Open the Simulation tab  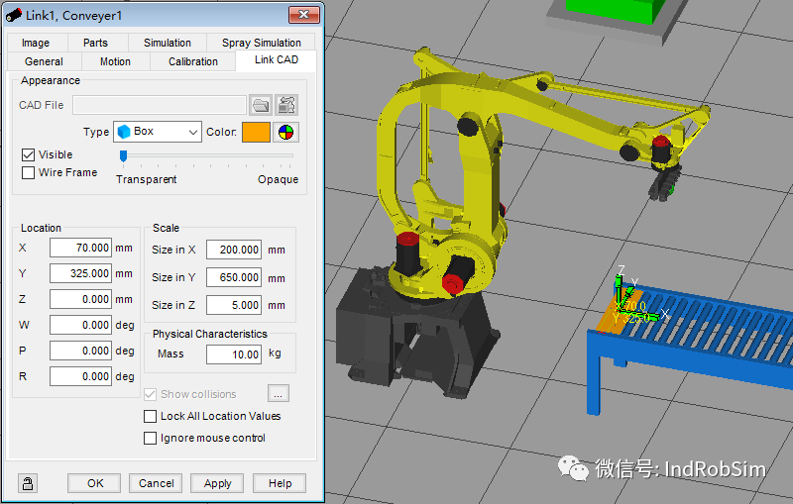(x=168, y=43)
